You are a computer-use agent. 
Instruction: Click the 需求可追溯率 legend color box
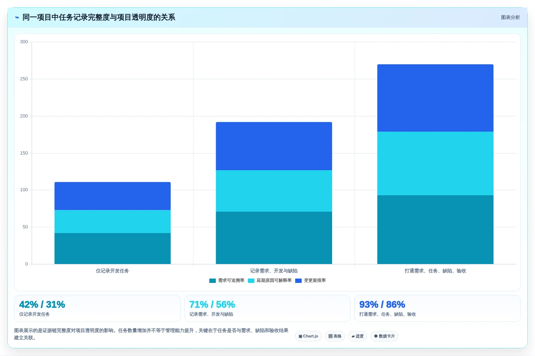point(213,281)
